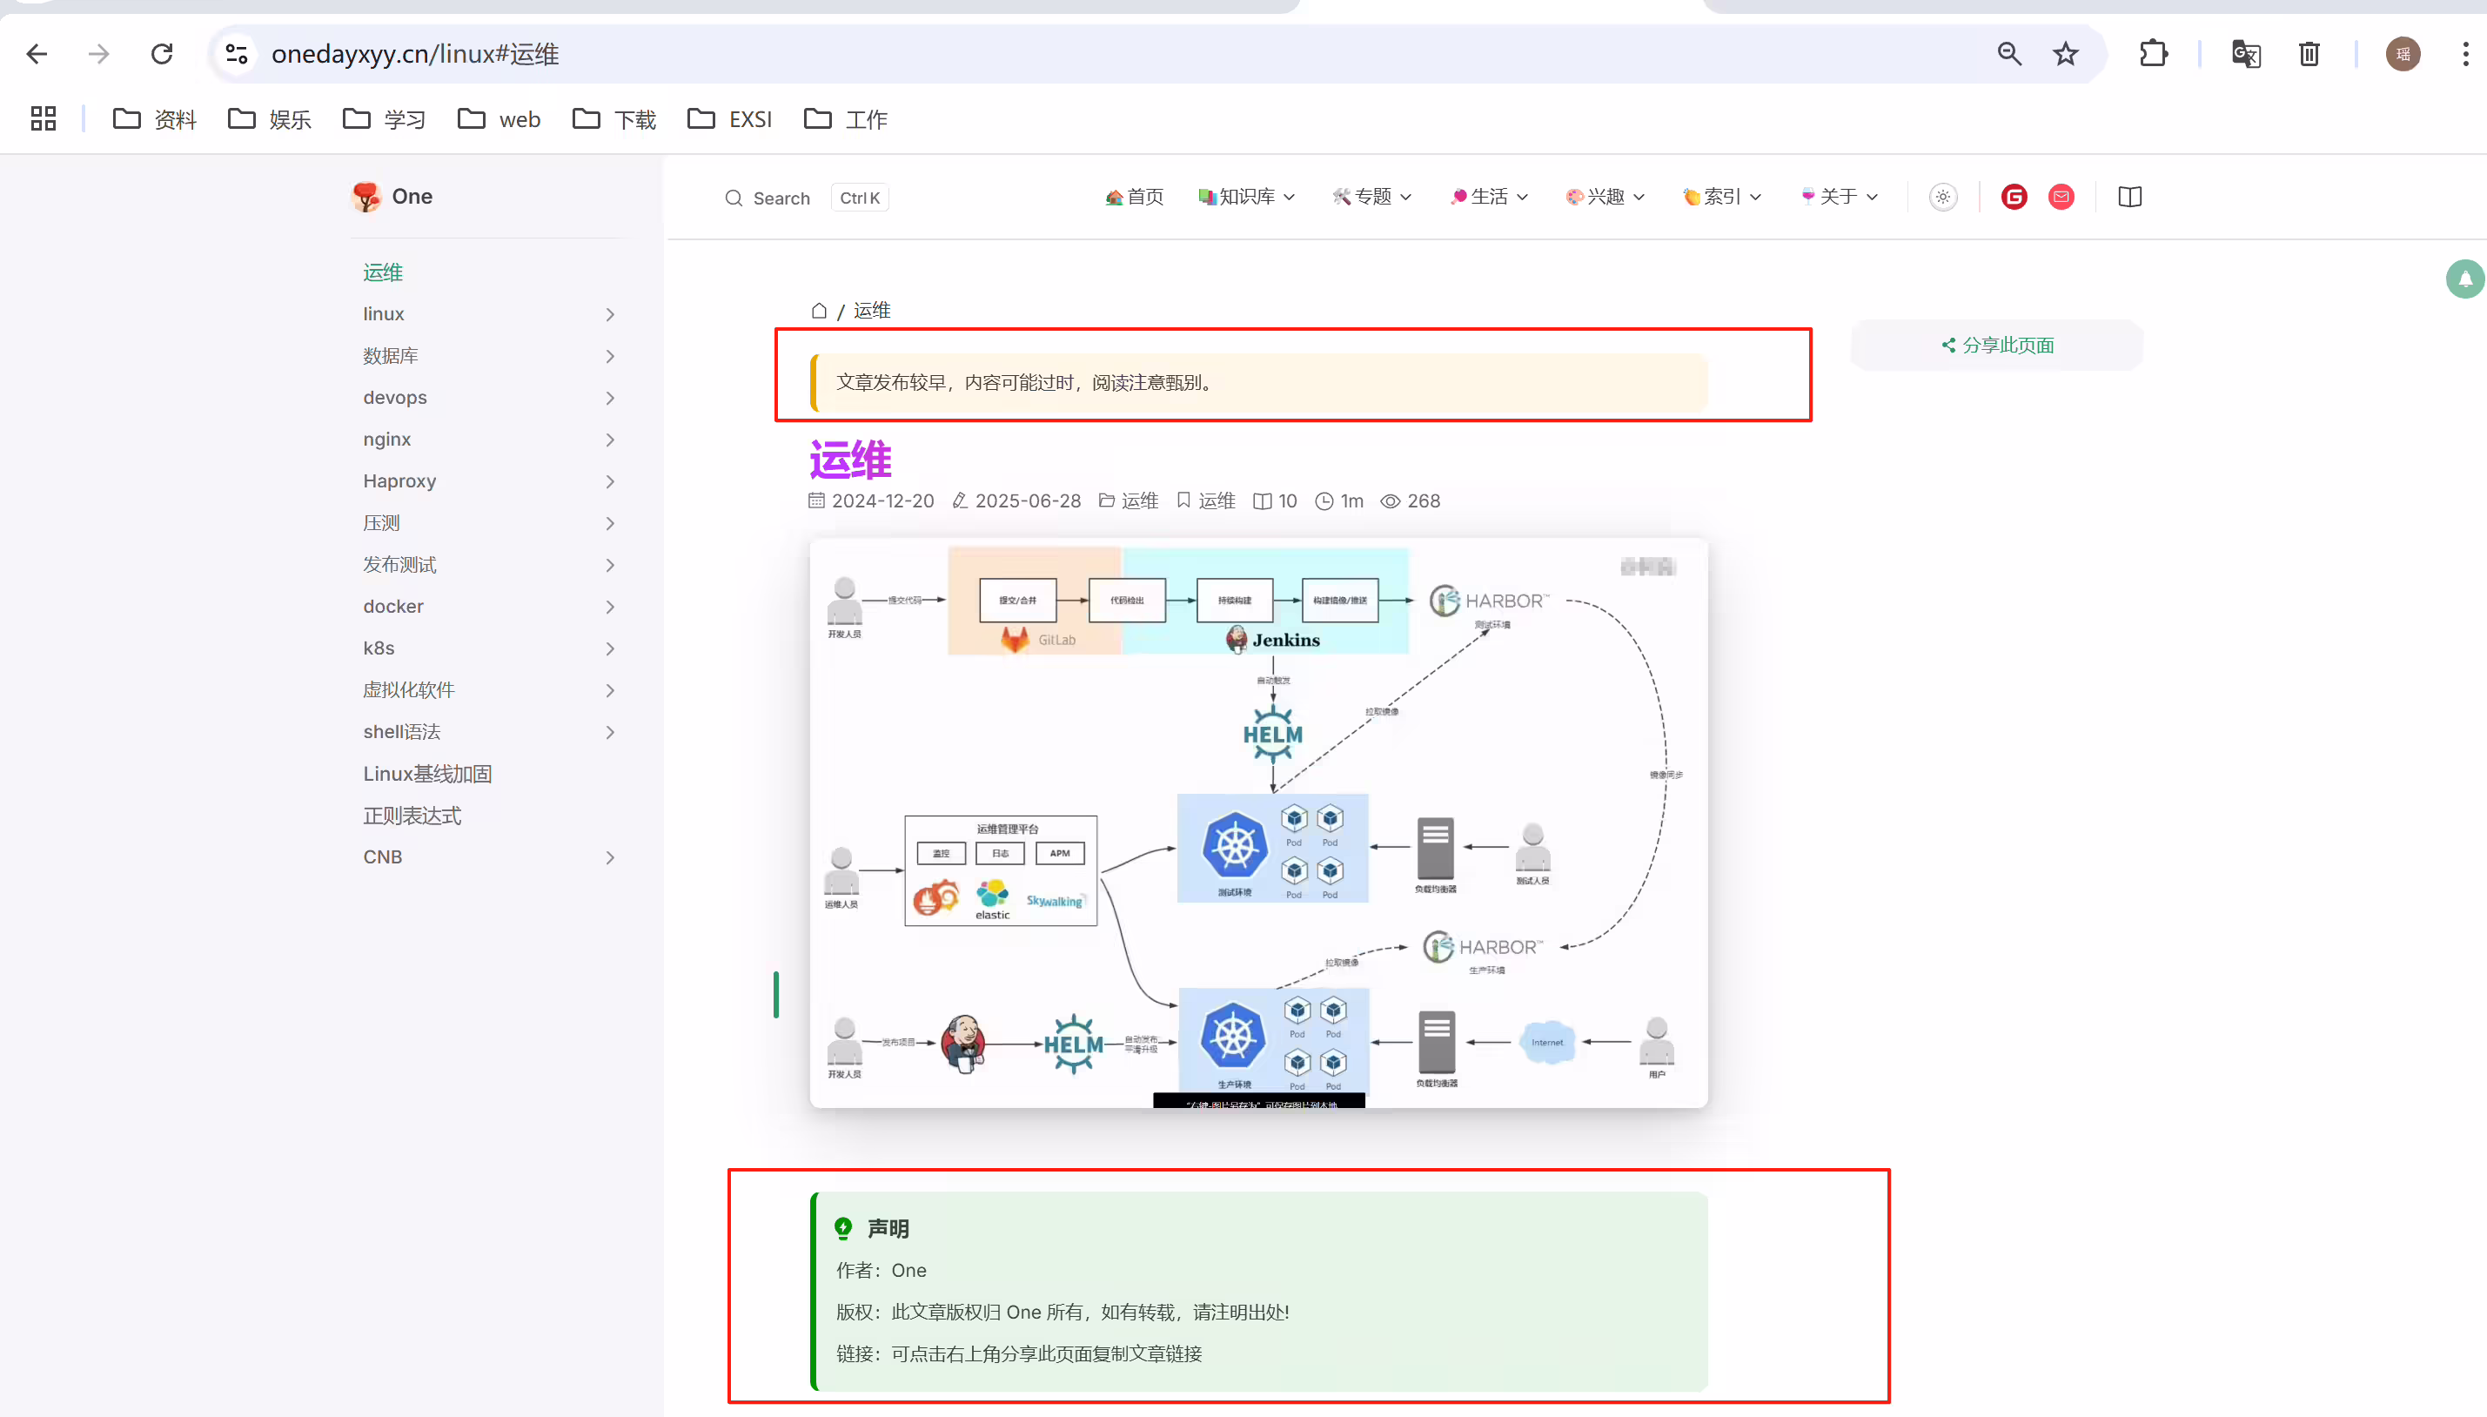The image size is (2487, 1417).
Task: Open the 知识库 dropdown menu
Action: [1246, 197]
